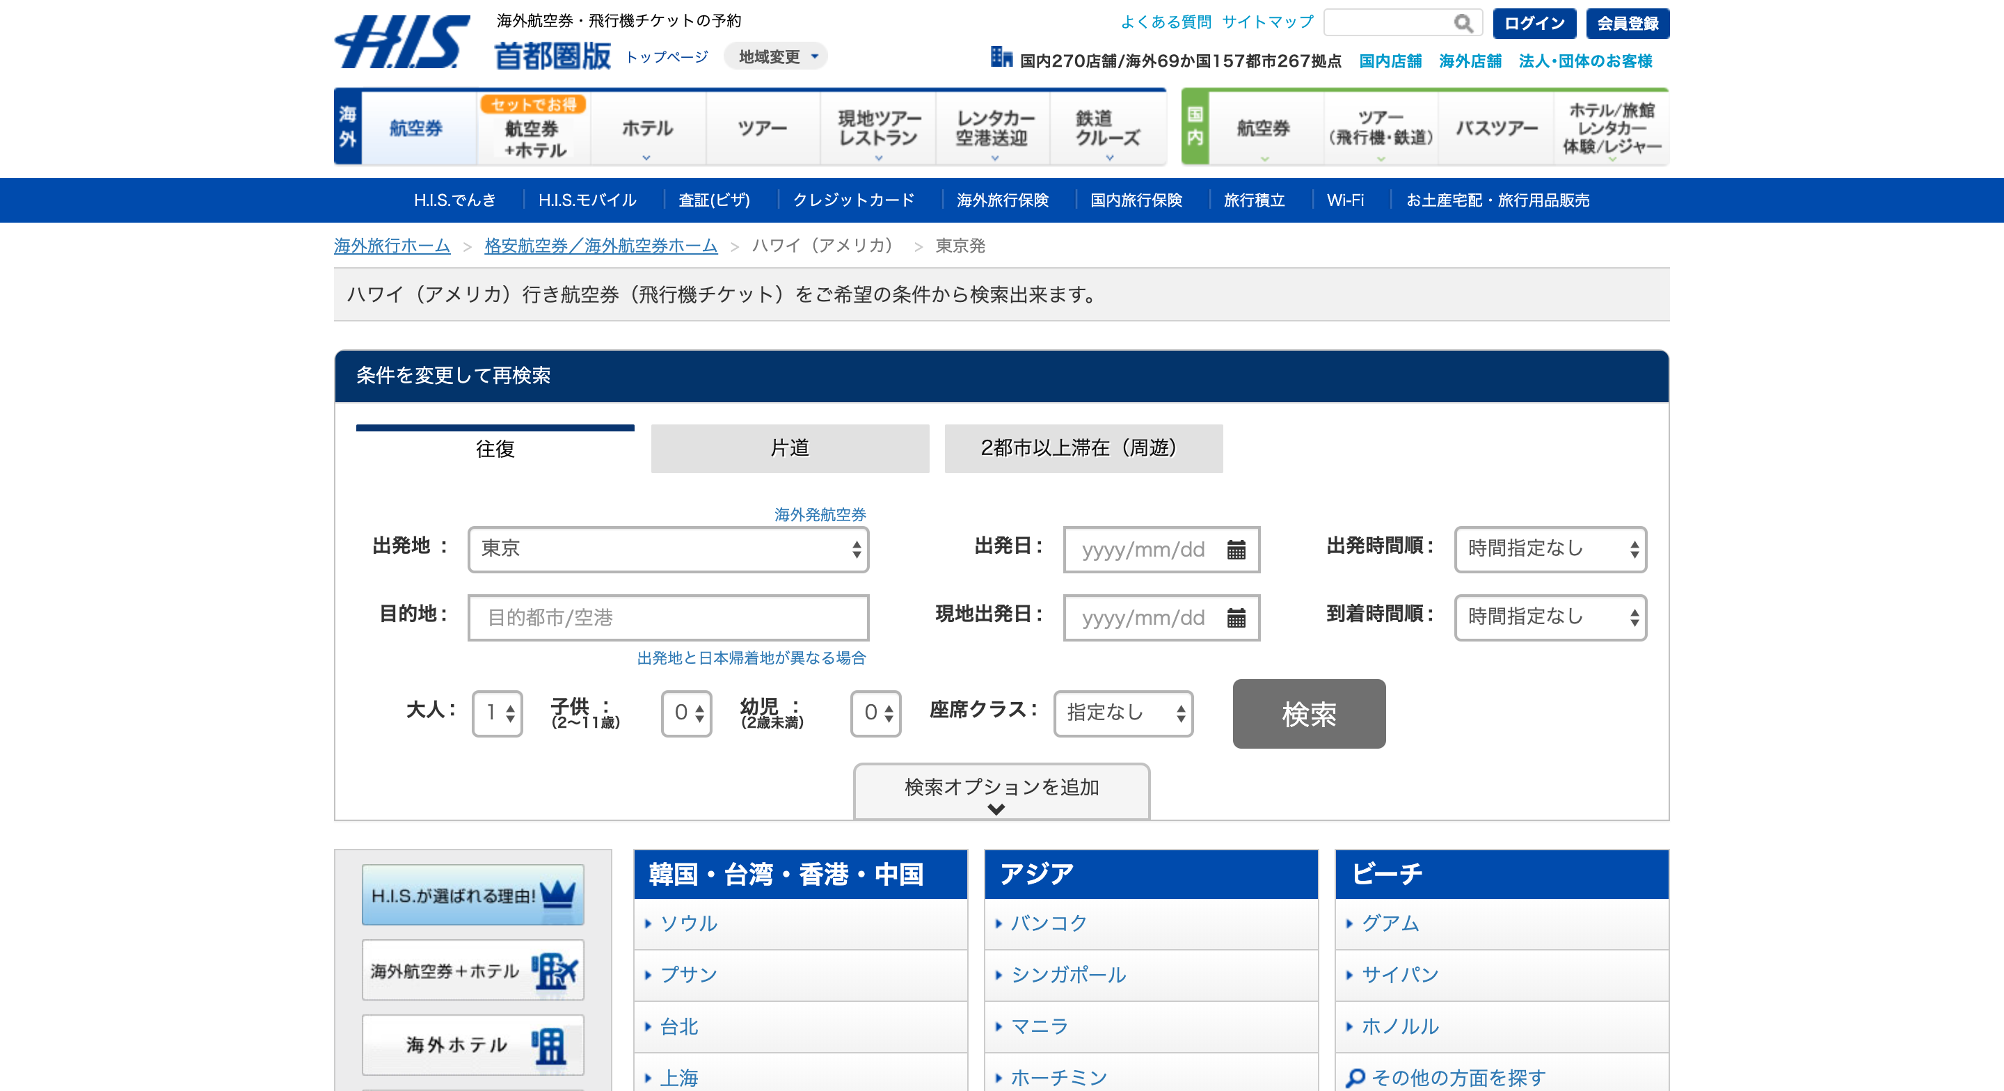Select the 2都市以上滞在（周遊） tab

[x=1083, y=449]
